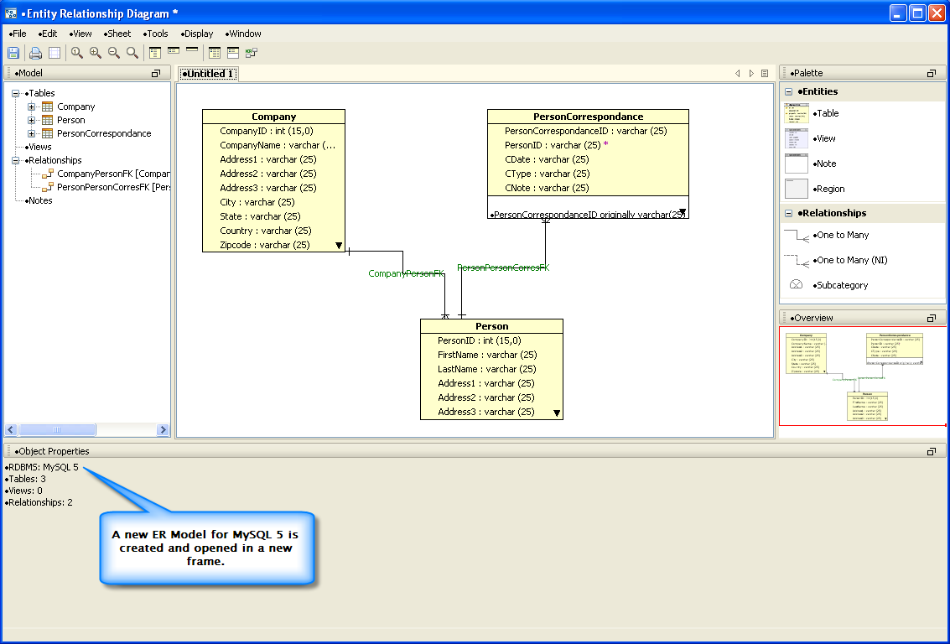Collapse the Tables node in Model tree
Screen dimensions: 950x644
[x=16, y=93]
